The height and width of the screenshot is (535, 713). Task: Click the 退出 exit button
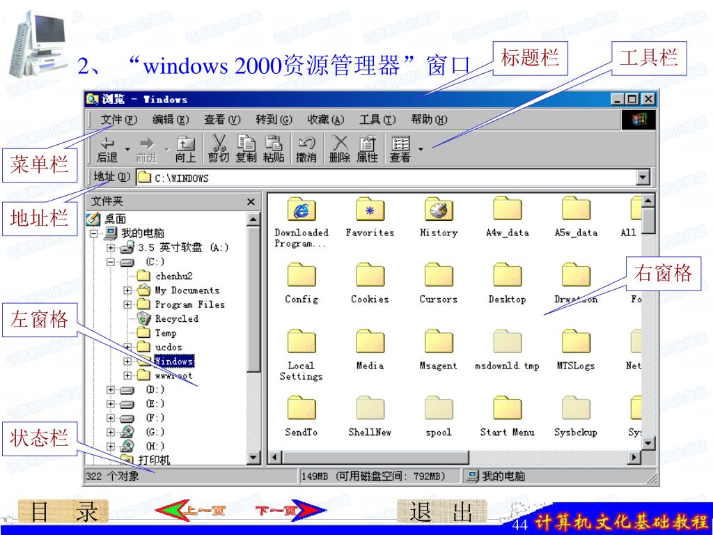point(442,511)
